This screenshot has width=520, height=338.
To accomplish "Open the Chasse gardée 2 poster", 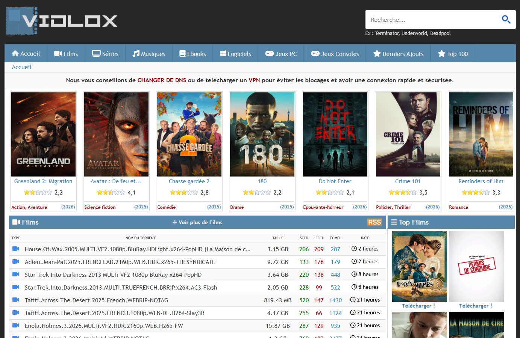I will [189, 134].
